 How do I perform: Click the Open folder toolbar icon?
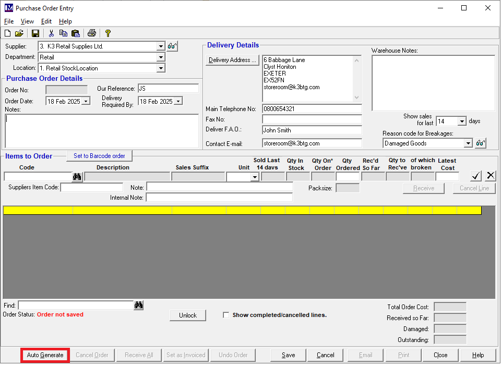click(19, 33)
